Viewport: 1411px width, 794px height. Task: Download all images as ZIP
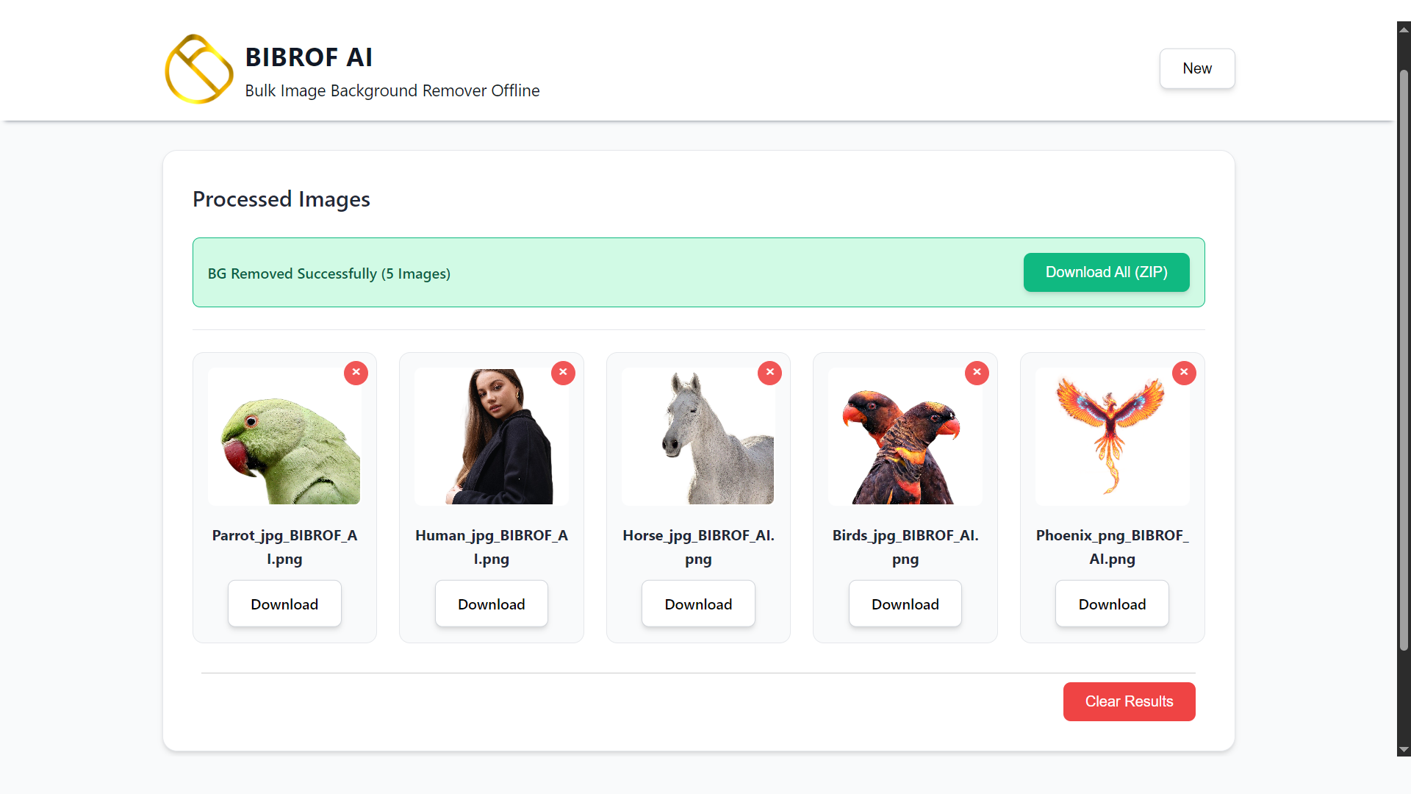[x=1106, y=272]
